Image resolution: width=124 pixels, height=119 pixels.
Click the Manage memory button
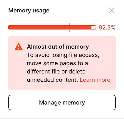[62, 102]
